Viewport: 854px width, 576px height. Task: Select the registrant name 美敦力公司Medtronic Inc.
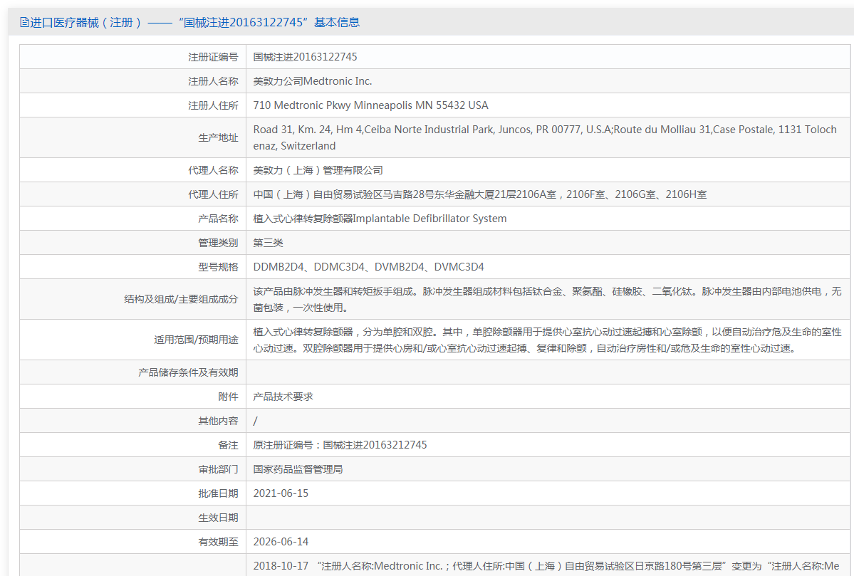313,81
